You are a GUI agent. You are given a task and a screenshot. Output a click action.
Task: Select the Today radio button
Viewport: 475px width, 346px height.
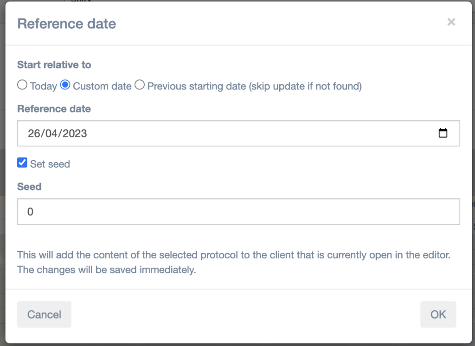click(x=22, y=85)
